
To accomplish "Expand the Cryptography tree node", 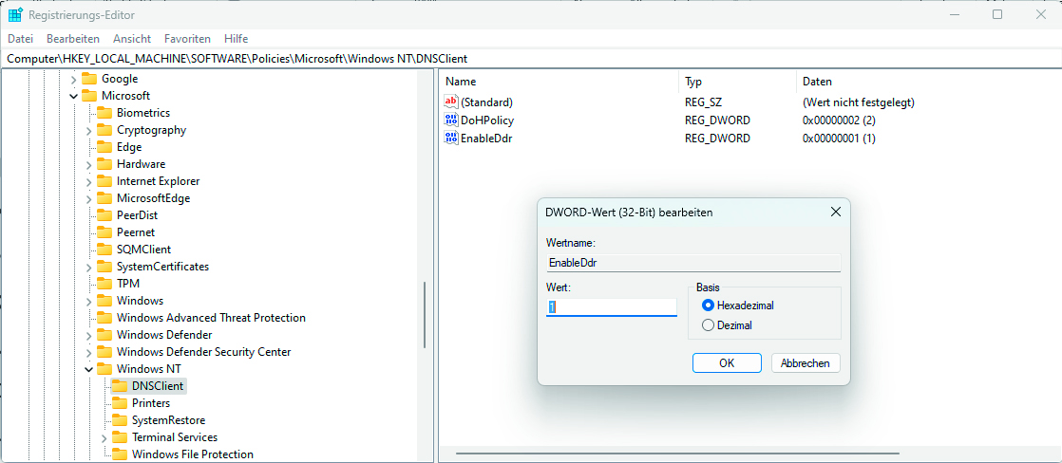I will point(89,130).
